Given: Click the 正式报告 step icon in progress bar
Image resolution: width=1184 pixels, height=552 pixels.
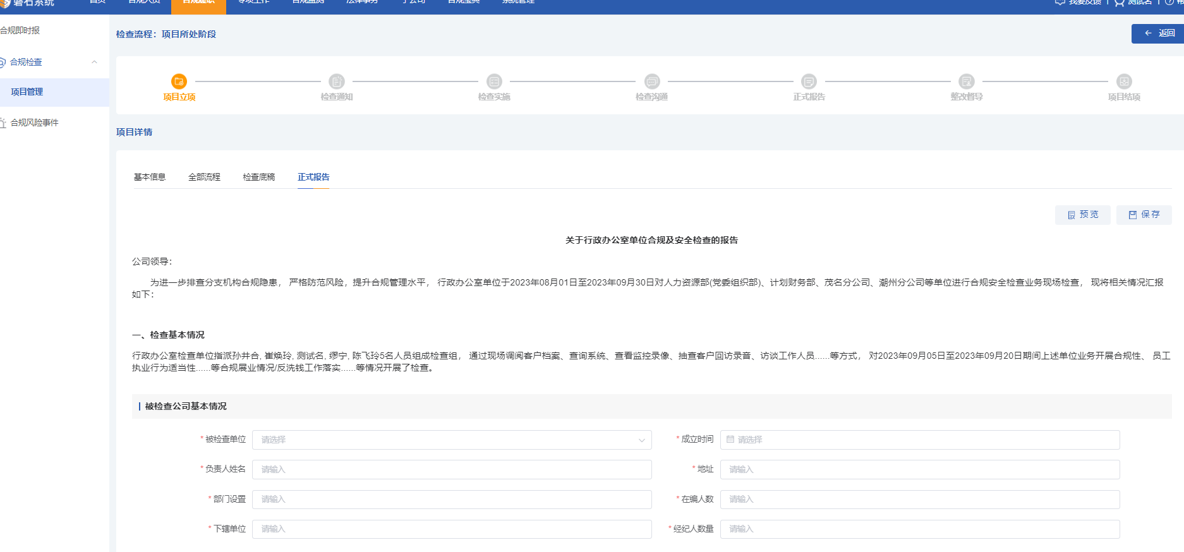Looking at the screenshot, I should point(809,81).
